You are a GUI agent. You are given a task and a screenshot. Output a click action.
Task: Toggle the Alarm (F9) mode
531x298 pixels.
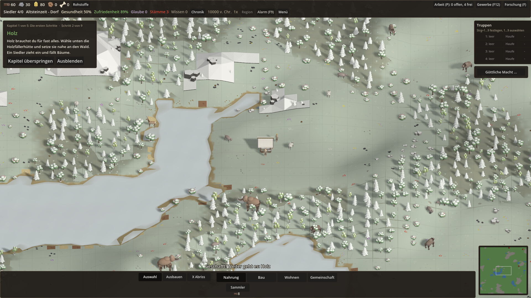(x=265, y=12)
